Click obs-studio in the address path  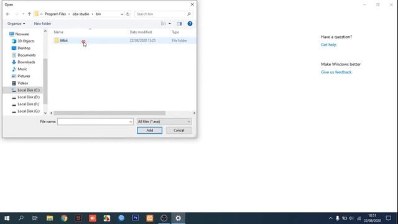(x=81, y=14)
